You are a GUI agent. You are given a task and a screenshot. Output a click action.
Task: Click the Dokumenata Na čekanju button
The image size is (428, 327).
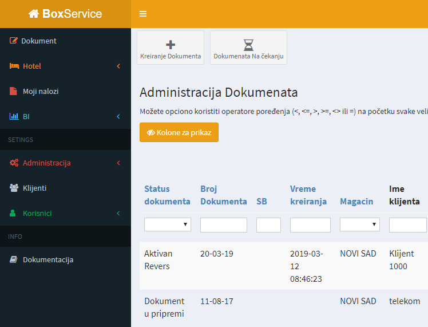248,48
